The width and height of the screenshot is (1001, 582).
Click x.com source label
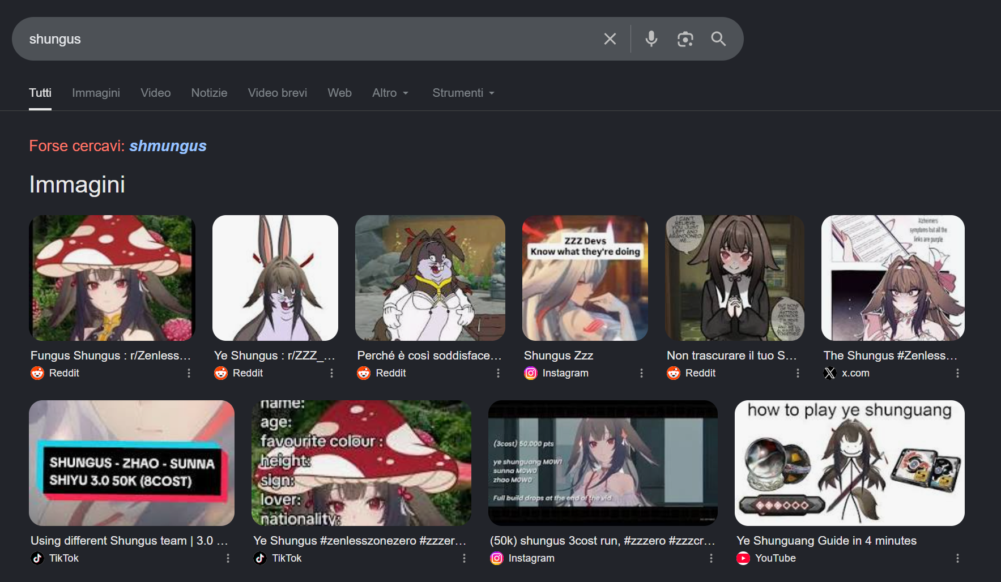855,373
